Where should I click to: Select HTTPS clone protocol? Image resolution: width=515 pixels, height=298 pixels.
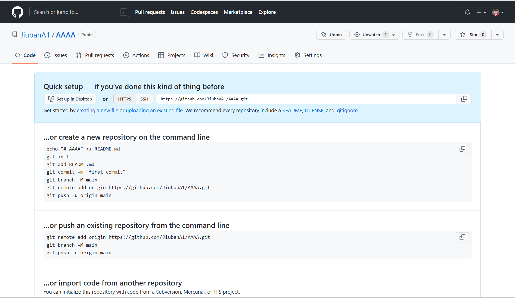(125, 99)
